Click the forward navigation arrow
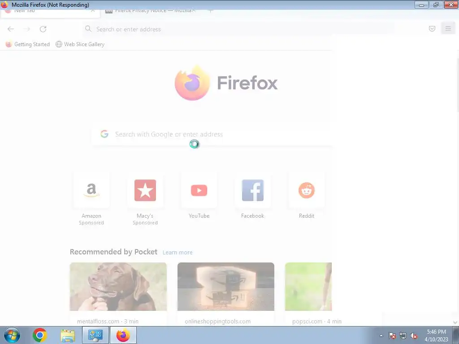This screenshot has height=344, width=459. [x=26, y=29]
